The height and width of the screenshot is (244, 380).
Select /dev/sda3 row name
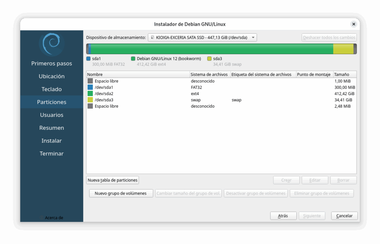click(104, 100)
